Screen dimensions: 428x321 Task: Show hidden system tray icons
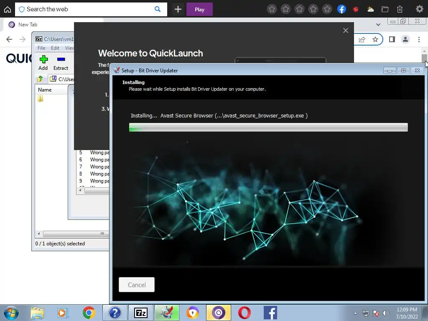point(355,313)
